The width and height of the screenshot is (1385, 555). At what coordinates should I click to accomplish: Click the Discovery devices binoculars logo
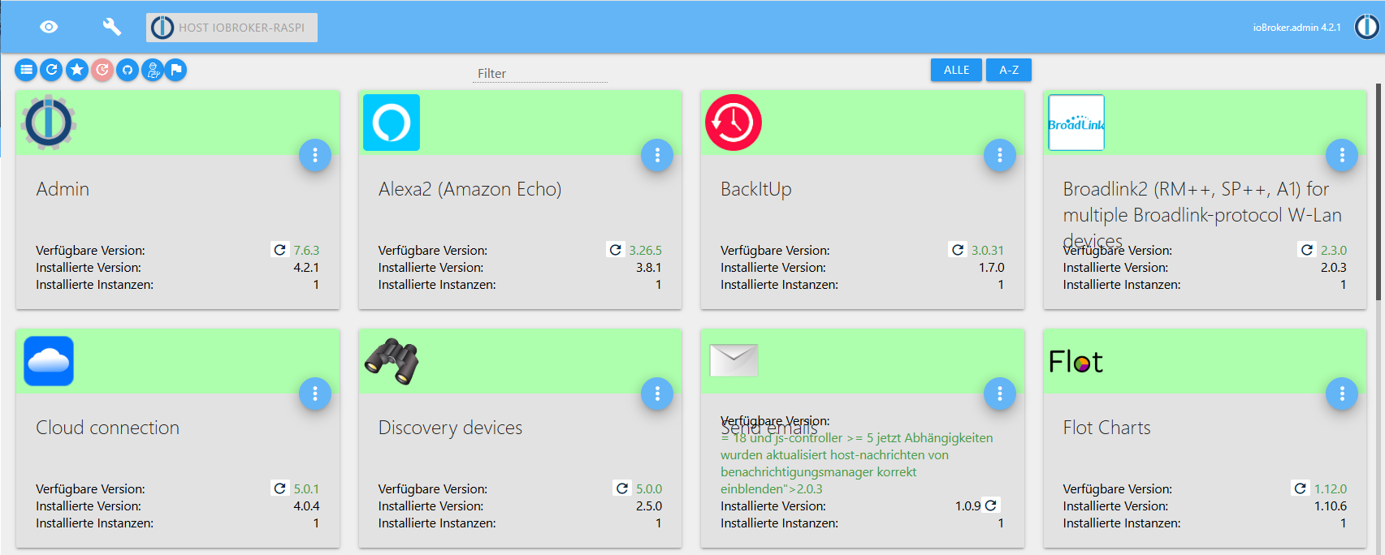(x=392, y=361)
